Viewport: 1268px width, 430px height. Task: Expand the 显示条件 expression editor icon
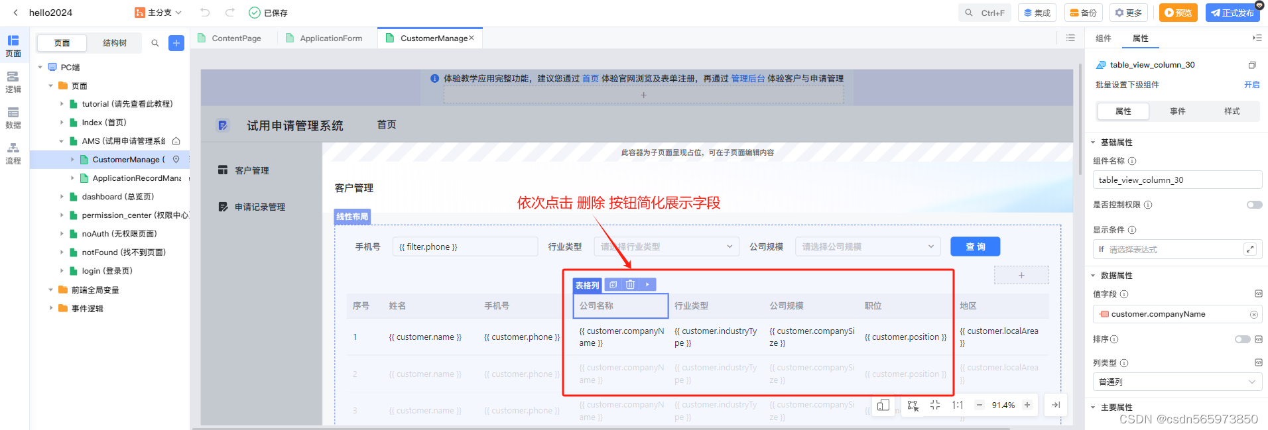tap(1250, 249)
